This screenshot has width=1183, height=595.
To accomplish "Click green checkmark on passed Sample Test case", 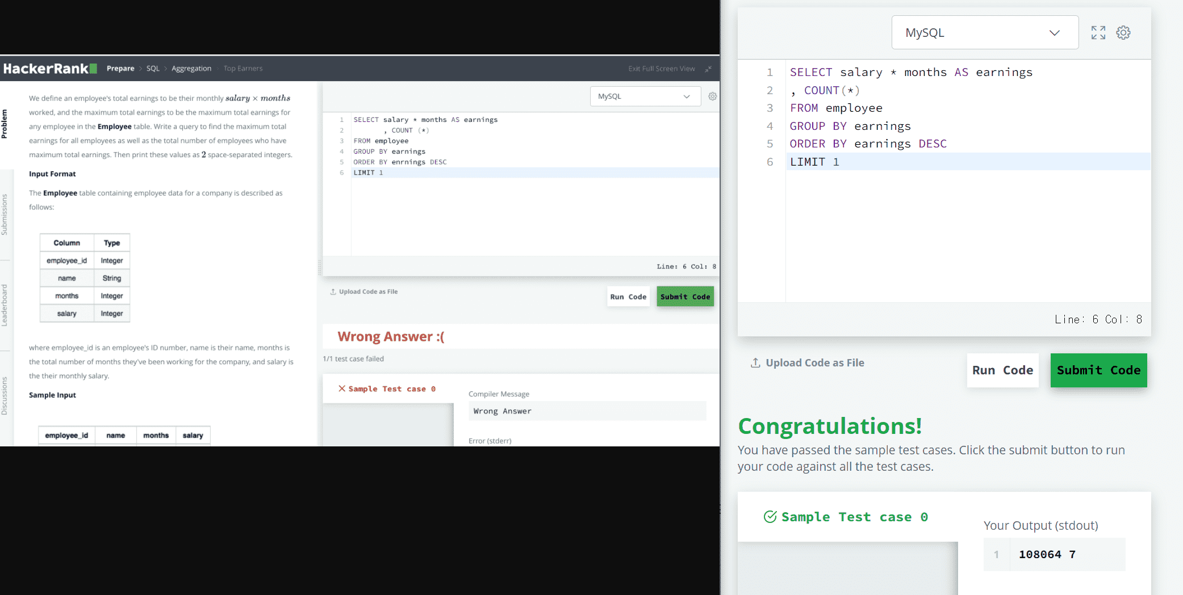I will pyautogui.click(x=770, y=517).
